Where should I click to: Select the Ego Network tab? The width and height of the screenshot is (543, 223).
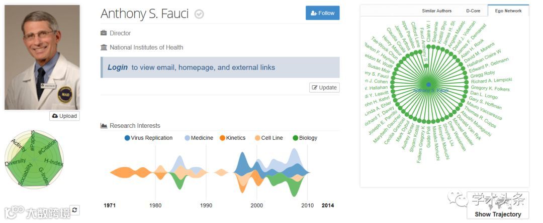pyautogui.click(x=508, y=11)
